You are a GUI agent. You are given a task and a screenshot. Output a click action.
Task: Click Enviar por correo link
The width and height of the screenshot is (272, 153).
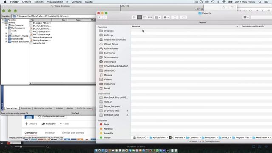coord(73,133)
